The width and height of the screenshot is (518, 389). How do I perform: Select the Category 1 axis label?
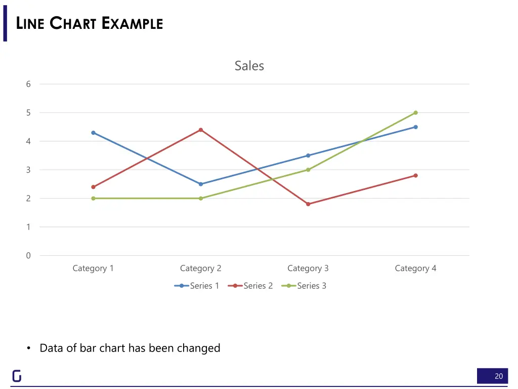click(x=93, y=268)
